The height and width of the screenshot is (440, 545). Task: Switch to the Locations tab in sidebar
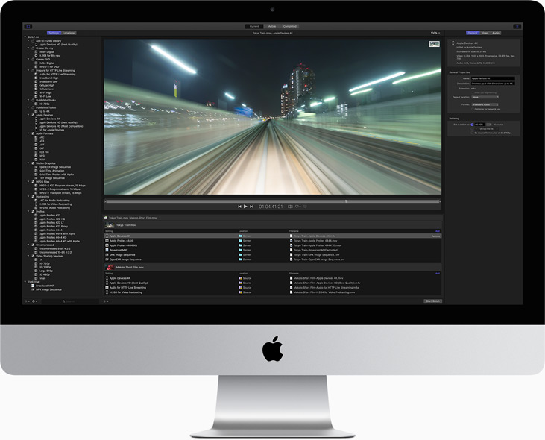pos(69,33)
